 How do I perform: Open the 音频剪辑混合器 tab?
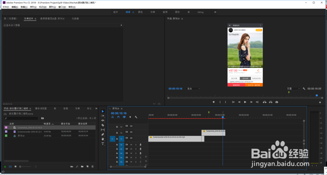[x=52, y=19]
